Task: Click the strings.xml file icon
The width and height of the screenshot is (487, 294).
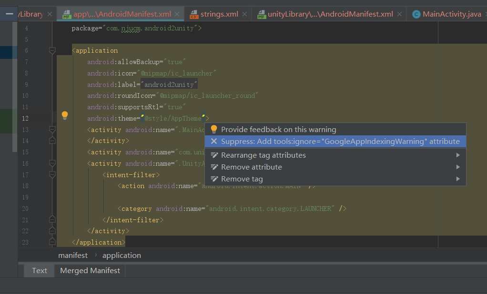Action: [194, 14]
